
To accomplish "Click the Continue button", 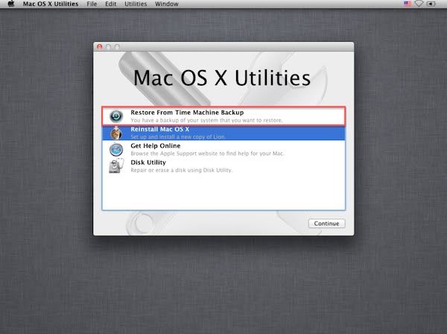I will tap(327, 224).
